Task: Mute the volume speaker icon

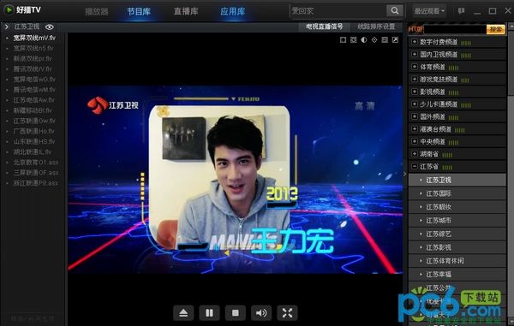Action: (261, 313)
